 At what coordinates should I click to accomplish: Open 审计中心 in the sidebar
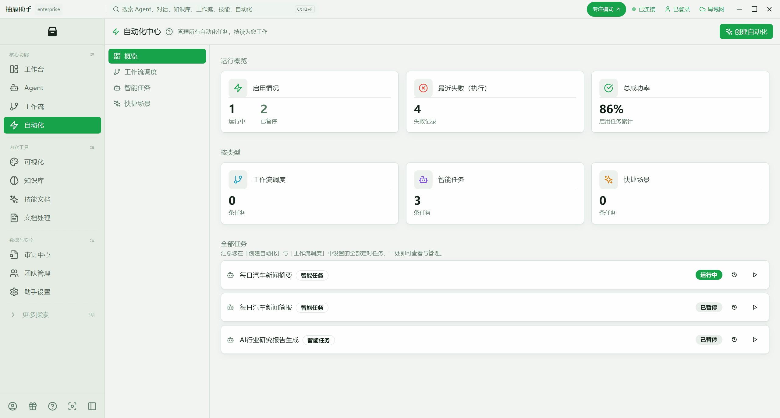(x=52, y=255)
